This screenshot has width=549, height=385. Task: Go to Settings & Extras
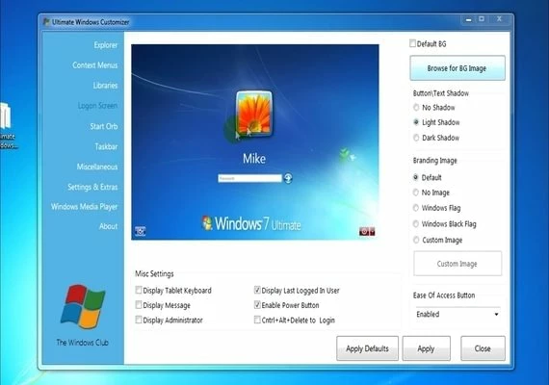(92, 187)
